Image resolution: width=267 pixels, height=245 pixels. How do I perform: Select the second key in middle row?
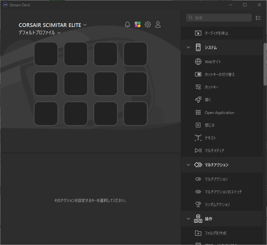point(76,84)
